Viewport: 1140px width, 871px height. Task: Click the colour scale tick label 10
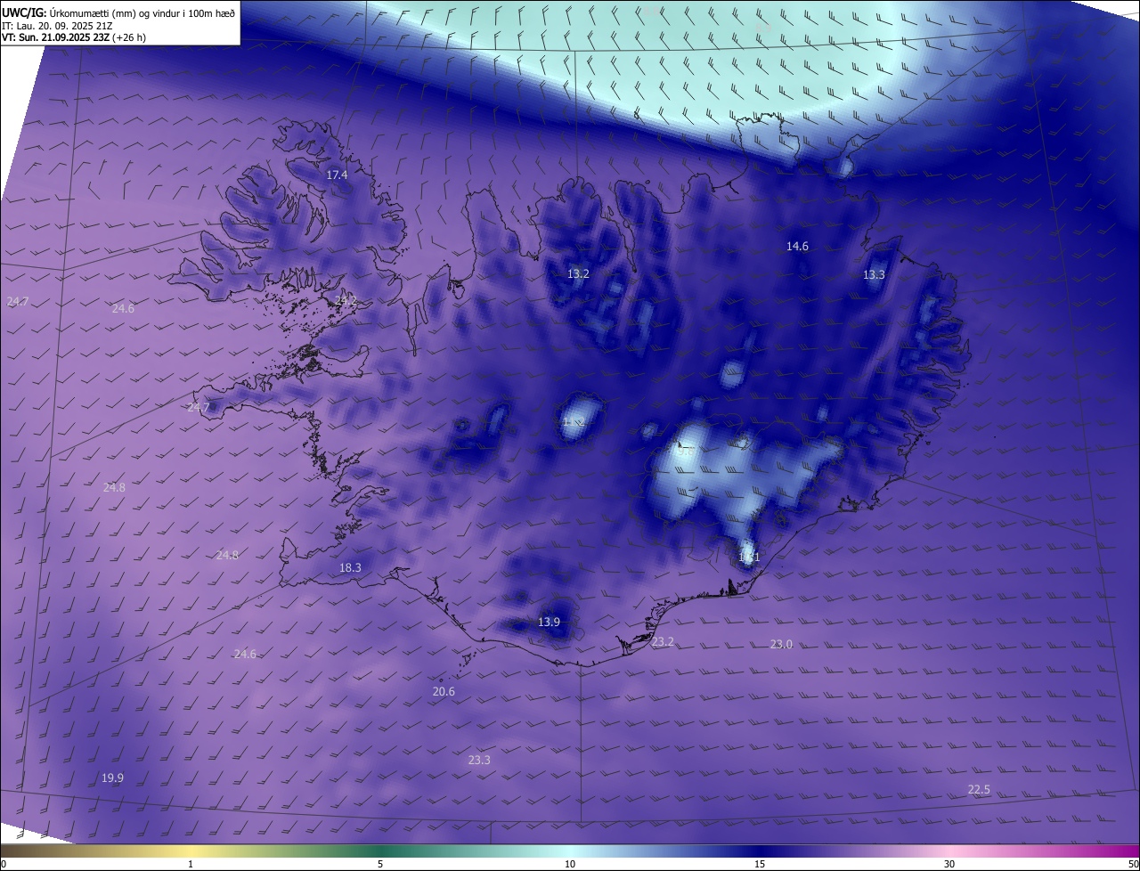[x=570, y=864]
